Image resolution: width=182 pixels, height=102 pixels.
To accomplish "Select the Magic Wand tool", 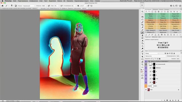I will 142,22.
